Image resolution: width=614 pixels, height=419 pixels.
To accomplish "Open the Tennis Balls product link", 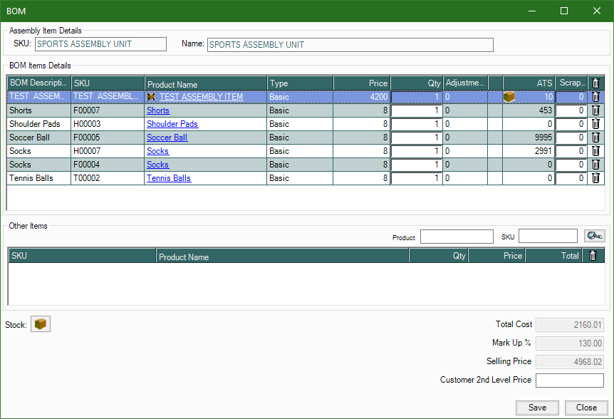I will pyautogui.click(x=168, y=178).
